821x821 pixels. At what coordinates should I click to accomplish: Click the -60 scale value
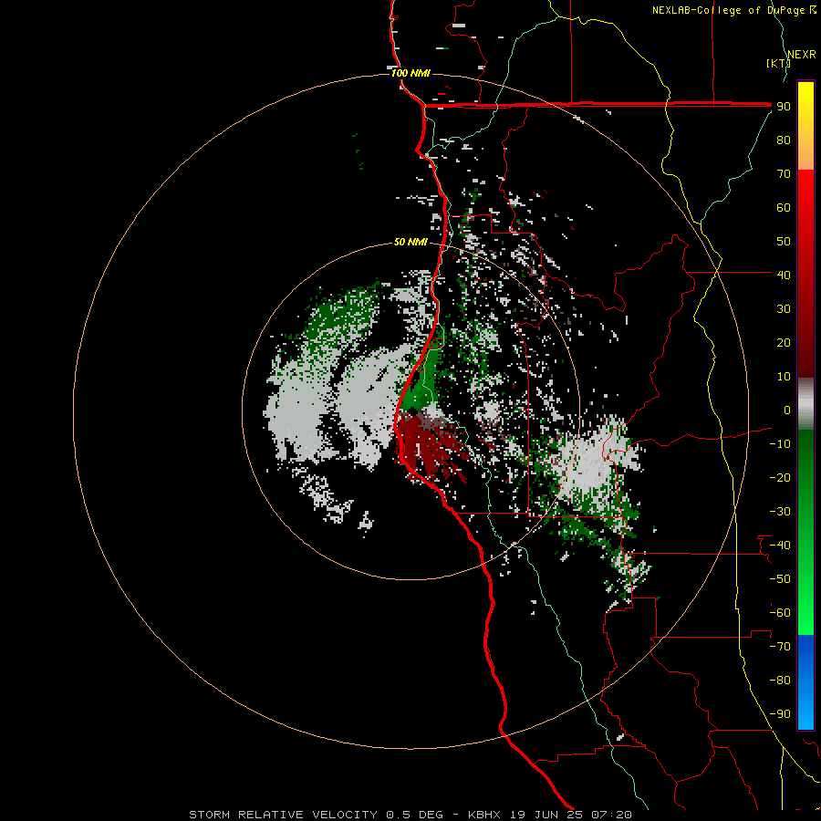coord(780,613)
